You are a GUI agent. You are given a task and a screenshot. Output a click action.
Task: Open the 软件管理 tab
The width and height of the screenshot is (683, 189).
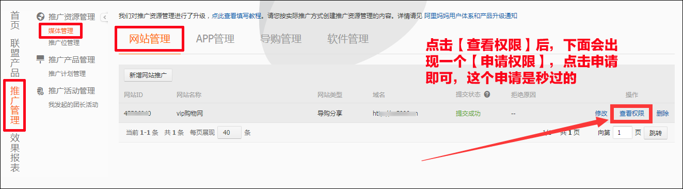[x=348, y=39]
